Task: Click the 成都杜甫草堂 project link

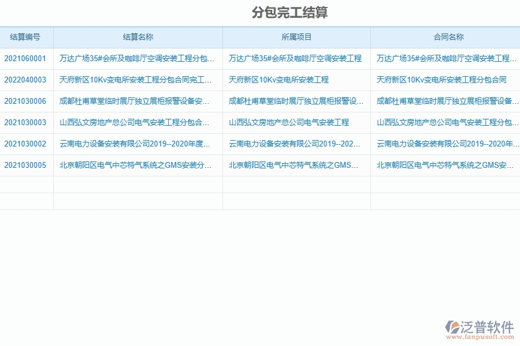Action: [296, 101]
